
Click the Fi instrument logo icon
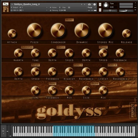(x=6, y=9)
